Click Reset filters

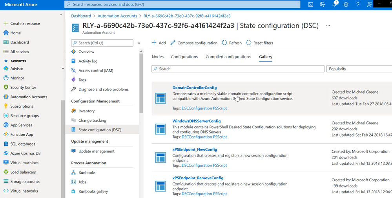259,43
